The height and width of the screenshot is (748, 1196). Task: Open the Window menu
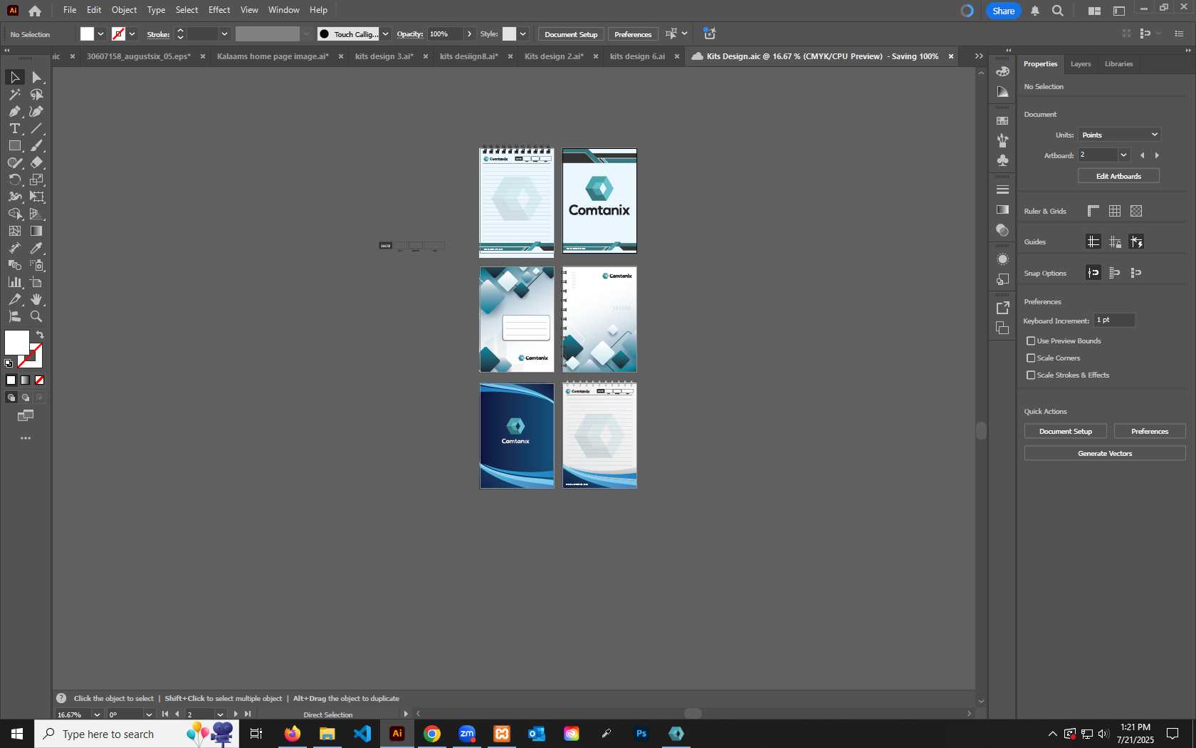283,10
